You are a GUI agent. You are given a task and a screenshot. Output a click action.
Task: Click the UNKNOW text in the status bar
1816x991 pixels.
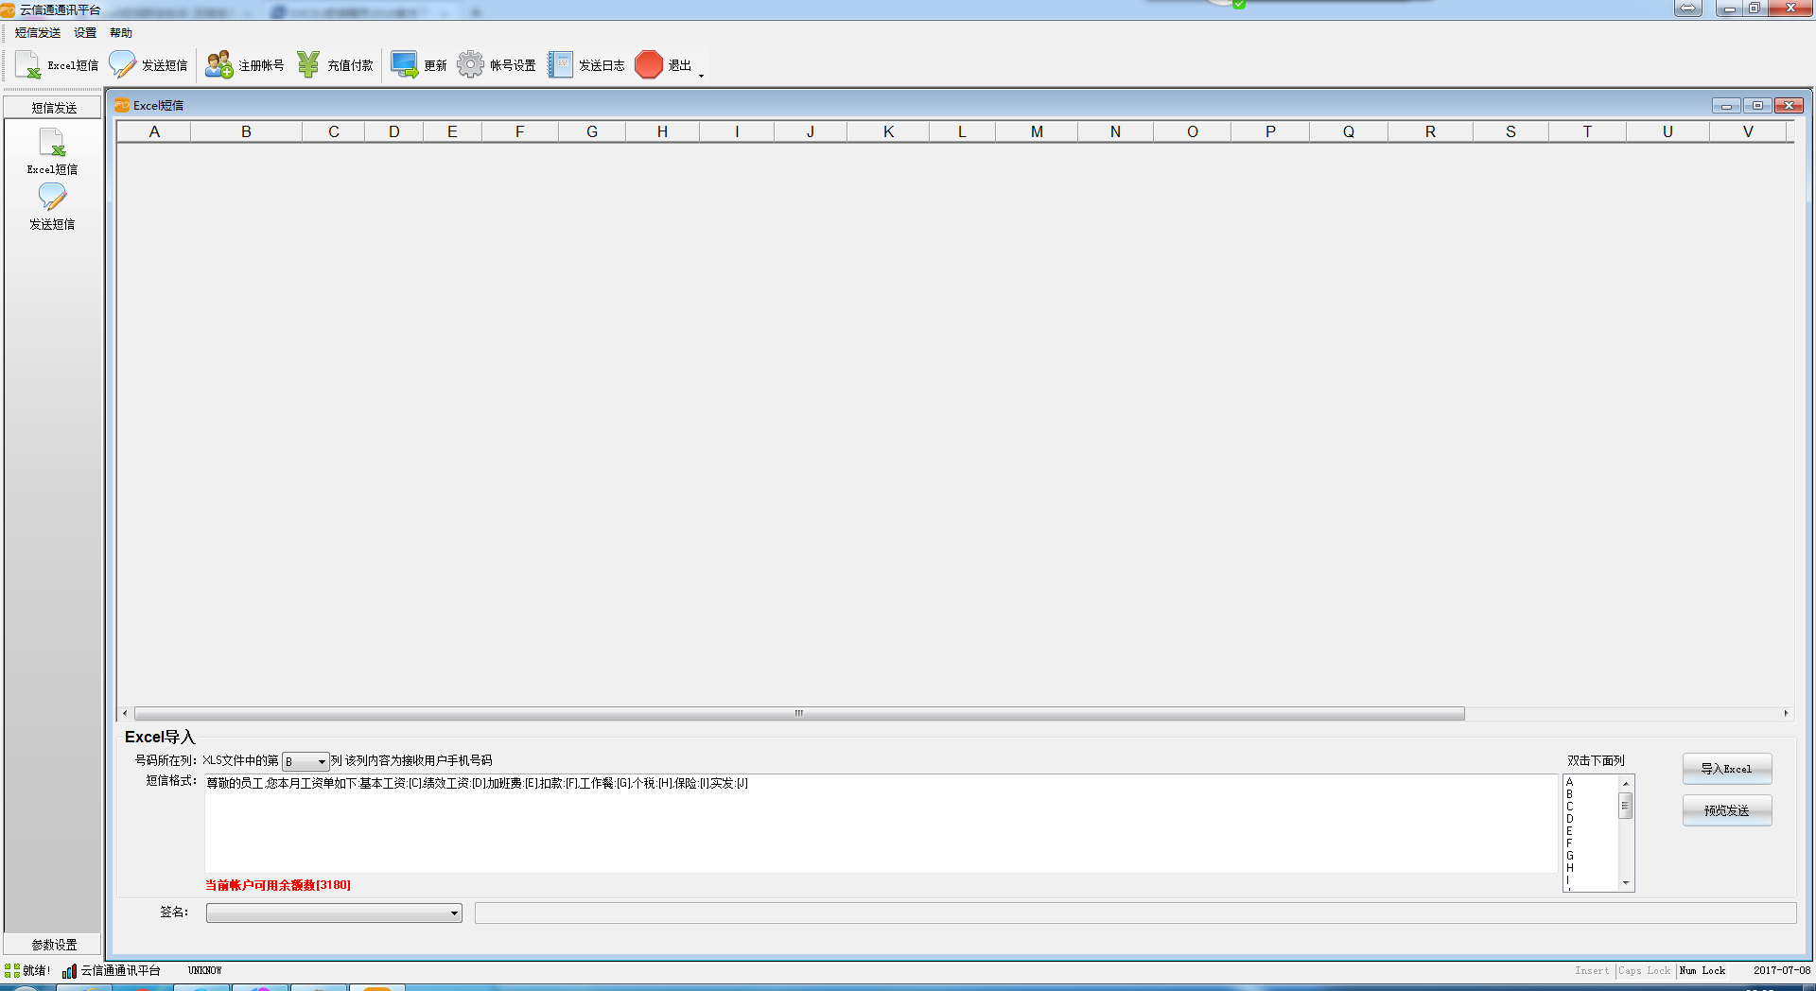(x=204, y=970)
